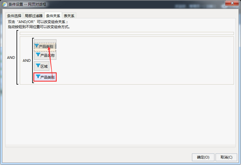
Task: Click the outer AND relation label
Action: [11, 58]
